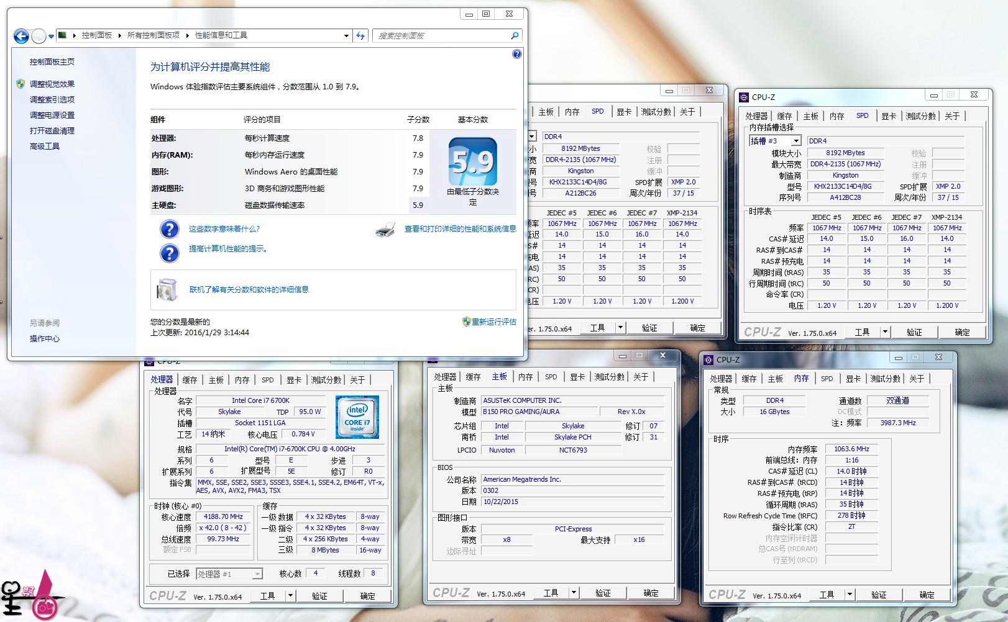The image size is (1008, 622).
Task: Click the A412BC28 serial number field
Action: (845, 197)
